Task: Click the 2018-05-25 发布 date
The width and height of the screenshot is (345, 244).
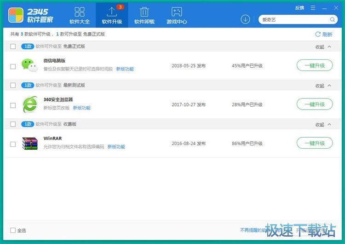Action: pos(189,66)
